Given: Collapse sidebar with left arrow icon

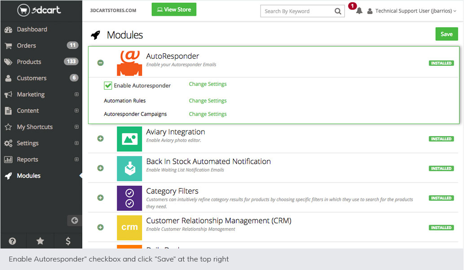Looking at the screenshot, I should point(75,220).
